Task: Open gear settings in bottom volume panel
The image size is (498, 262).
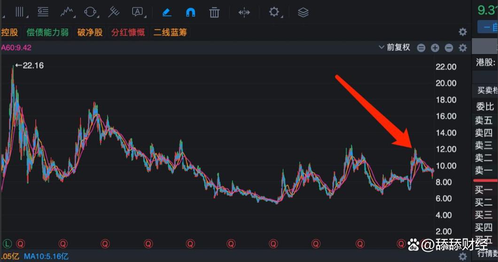Action: pyautogui.click(x=463, y=256)
